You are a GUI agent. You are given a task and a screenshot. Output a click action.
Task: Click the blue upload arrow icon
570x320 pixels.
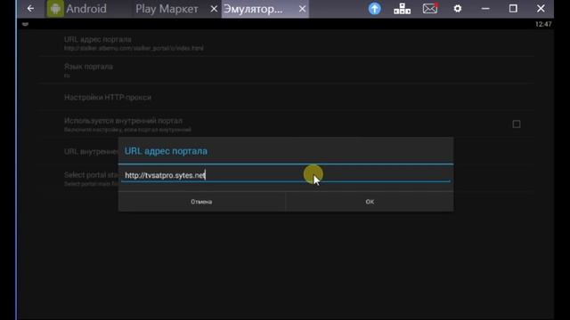click(374, 9)
